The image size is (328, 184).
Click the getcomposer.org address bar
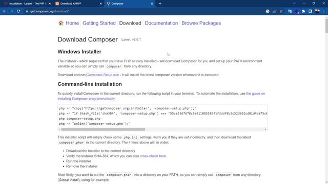[x=145, y=11]
